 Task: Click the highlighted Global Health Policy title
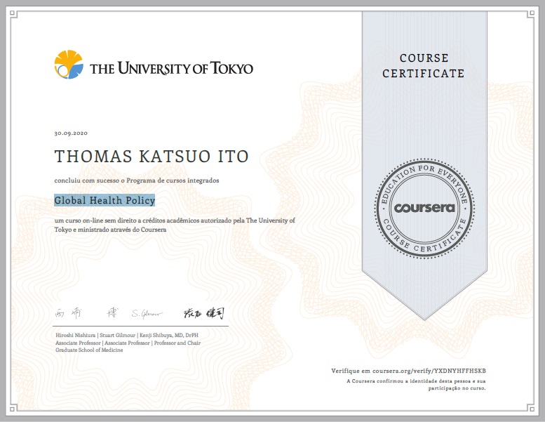(x=105, y=200)
